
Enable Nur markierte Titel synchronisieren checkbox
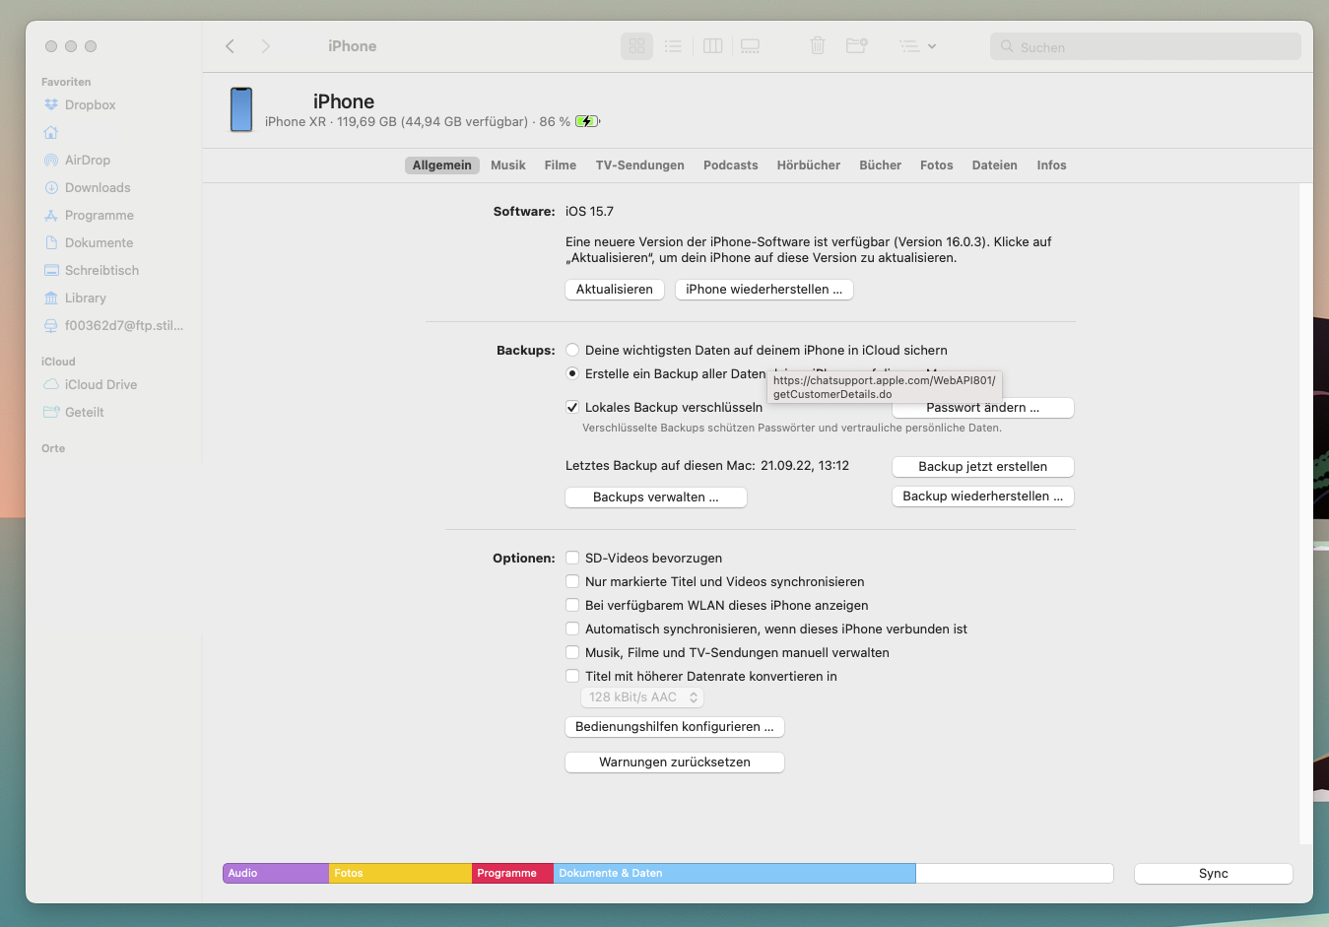572,581
